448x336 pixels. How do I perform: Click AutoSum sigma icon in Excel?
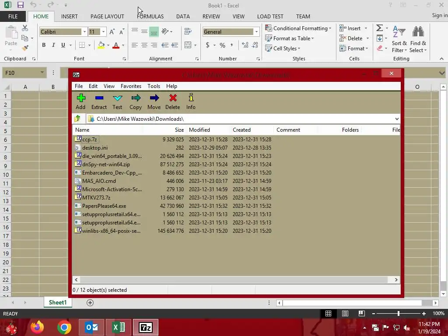[379, 28]
